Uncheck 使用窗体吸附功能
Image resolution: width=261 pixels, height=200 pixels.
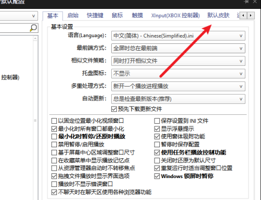(x=157, y=136)
